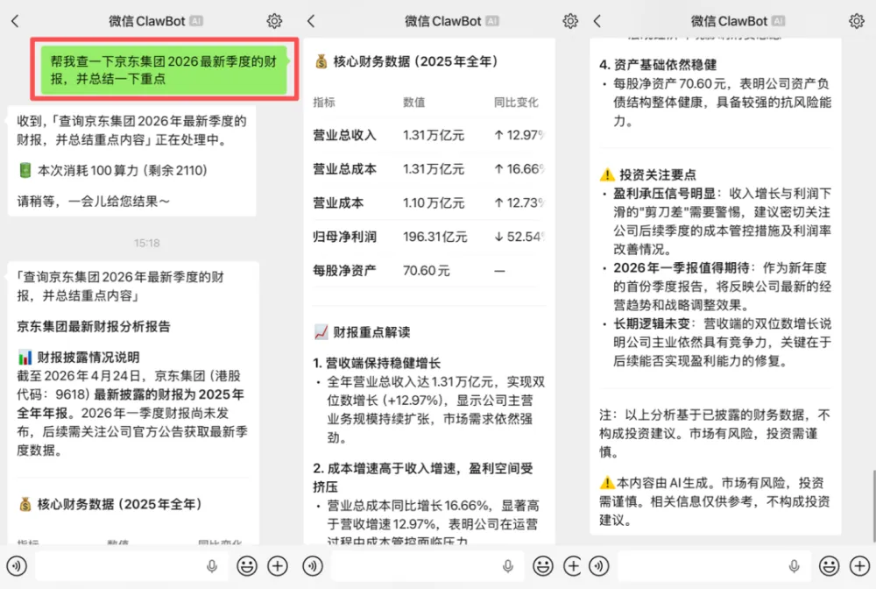Tap microphone icon in left message field
The image size is (876, 589).
(x=212, y=566)
